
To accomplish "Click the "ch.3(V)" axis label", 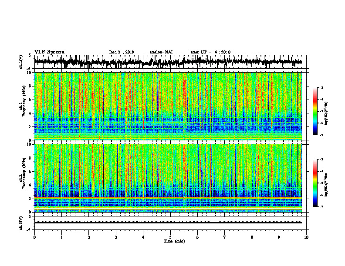I will click(21, 223).
